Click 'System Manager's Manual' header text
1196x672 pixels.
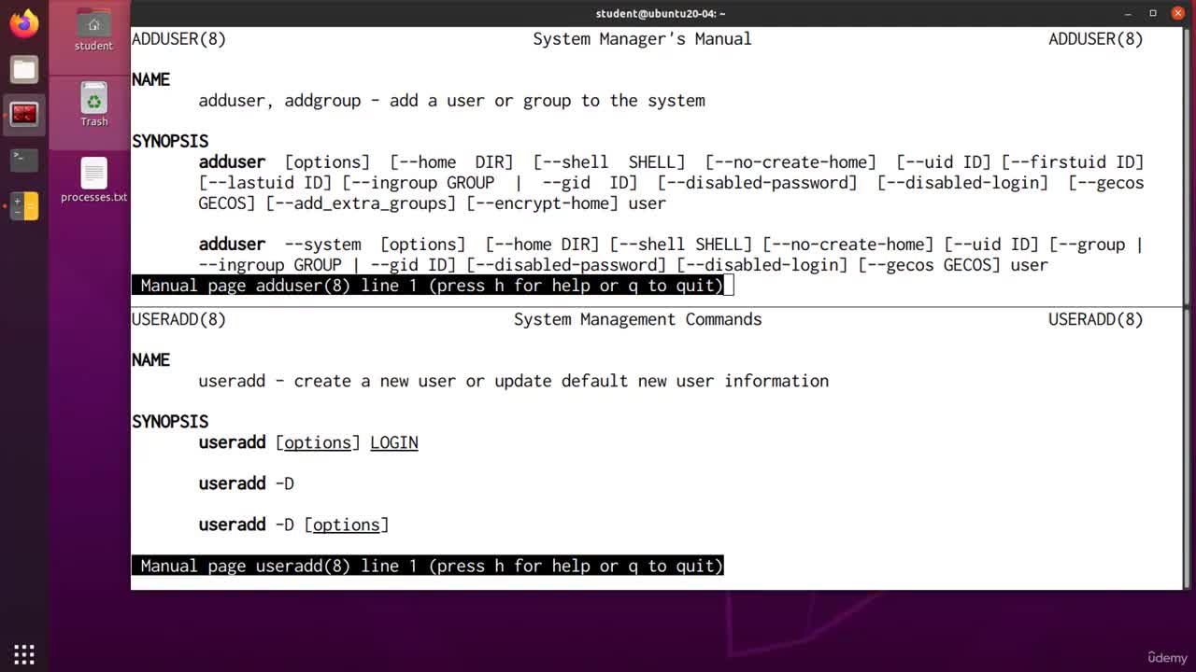tap(642, 39)
